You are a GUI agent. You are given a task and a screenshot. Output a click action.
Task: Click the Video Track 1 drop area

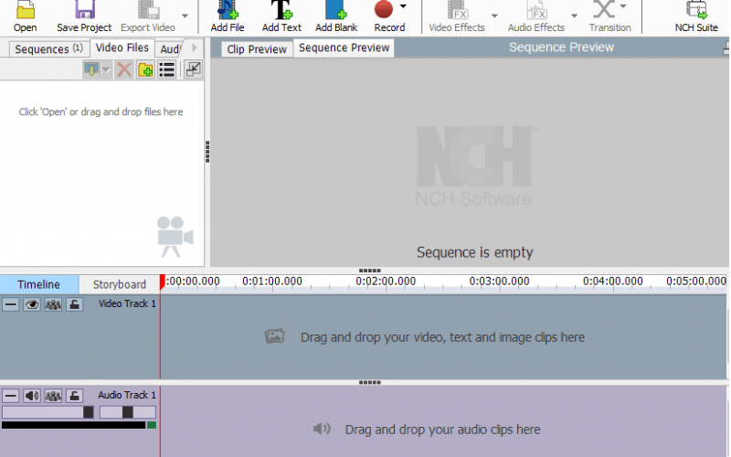(443, 336)
